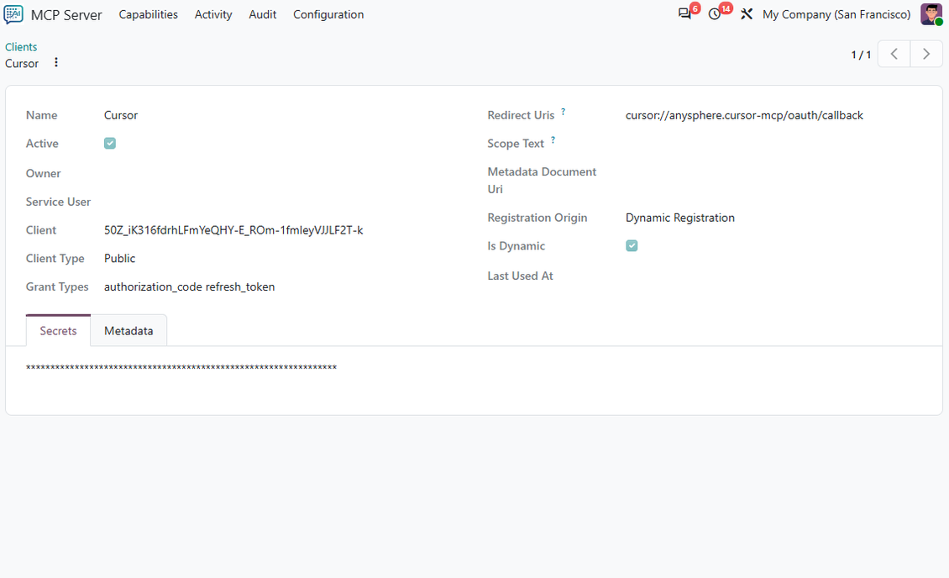Viewport: 949px width, 578px height.
Task: Open the MCP Server app home icon
Action: 13,14
